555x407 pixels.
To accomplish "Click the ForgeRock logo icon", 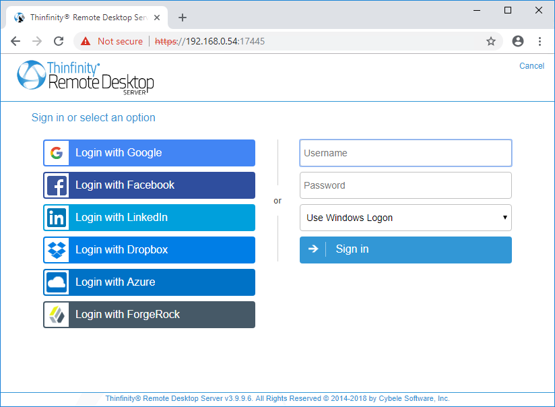I will coord(57,315).
